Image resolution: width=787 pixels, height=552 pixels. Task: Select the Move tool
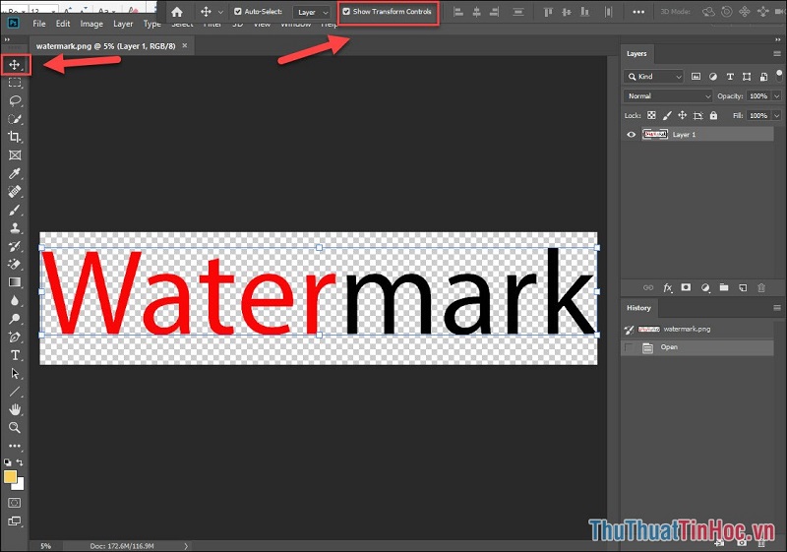coord(15,65)
